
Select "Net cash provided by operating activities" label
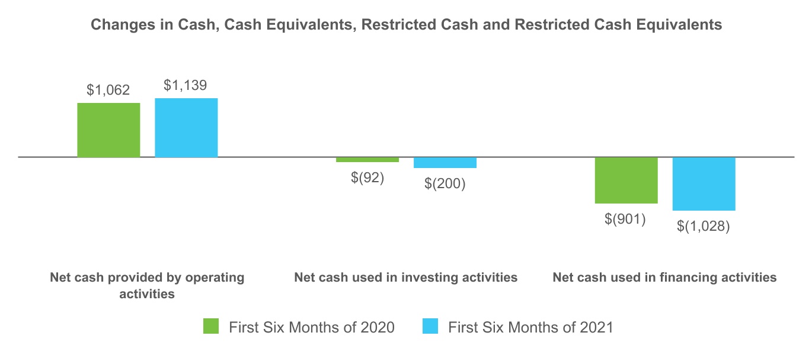pos(147,285)
